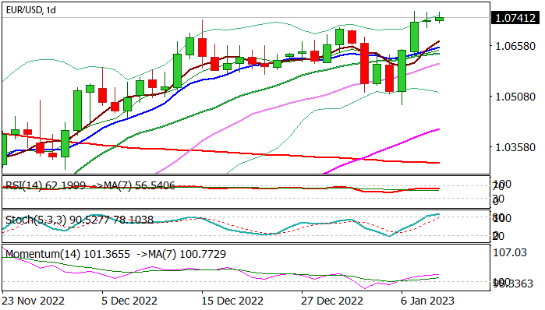
Task: Select the RSI(14) indicator label
Action: (90, 185)
